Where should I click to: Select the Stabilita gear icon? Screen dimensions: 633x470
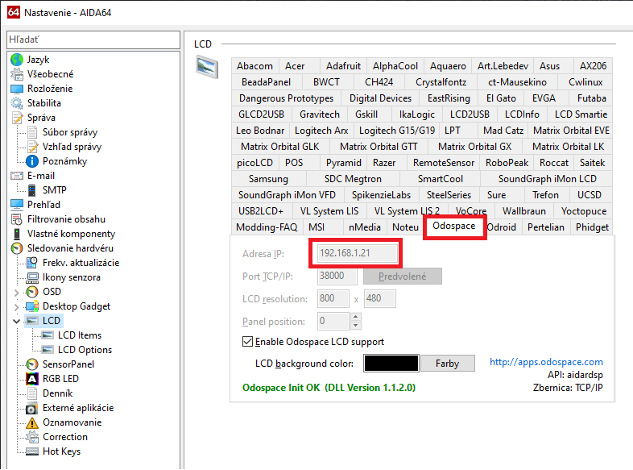coord(17,103)
